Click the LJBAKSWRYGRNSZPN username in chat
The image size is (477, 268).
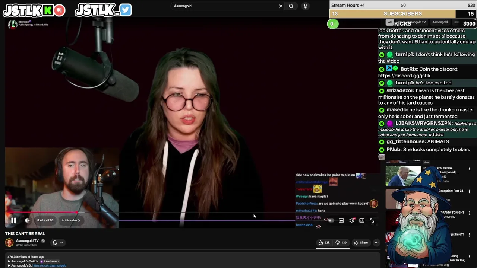(x=424, y=123)
